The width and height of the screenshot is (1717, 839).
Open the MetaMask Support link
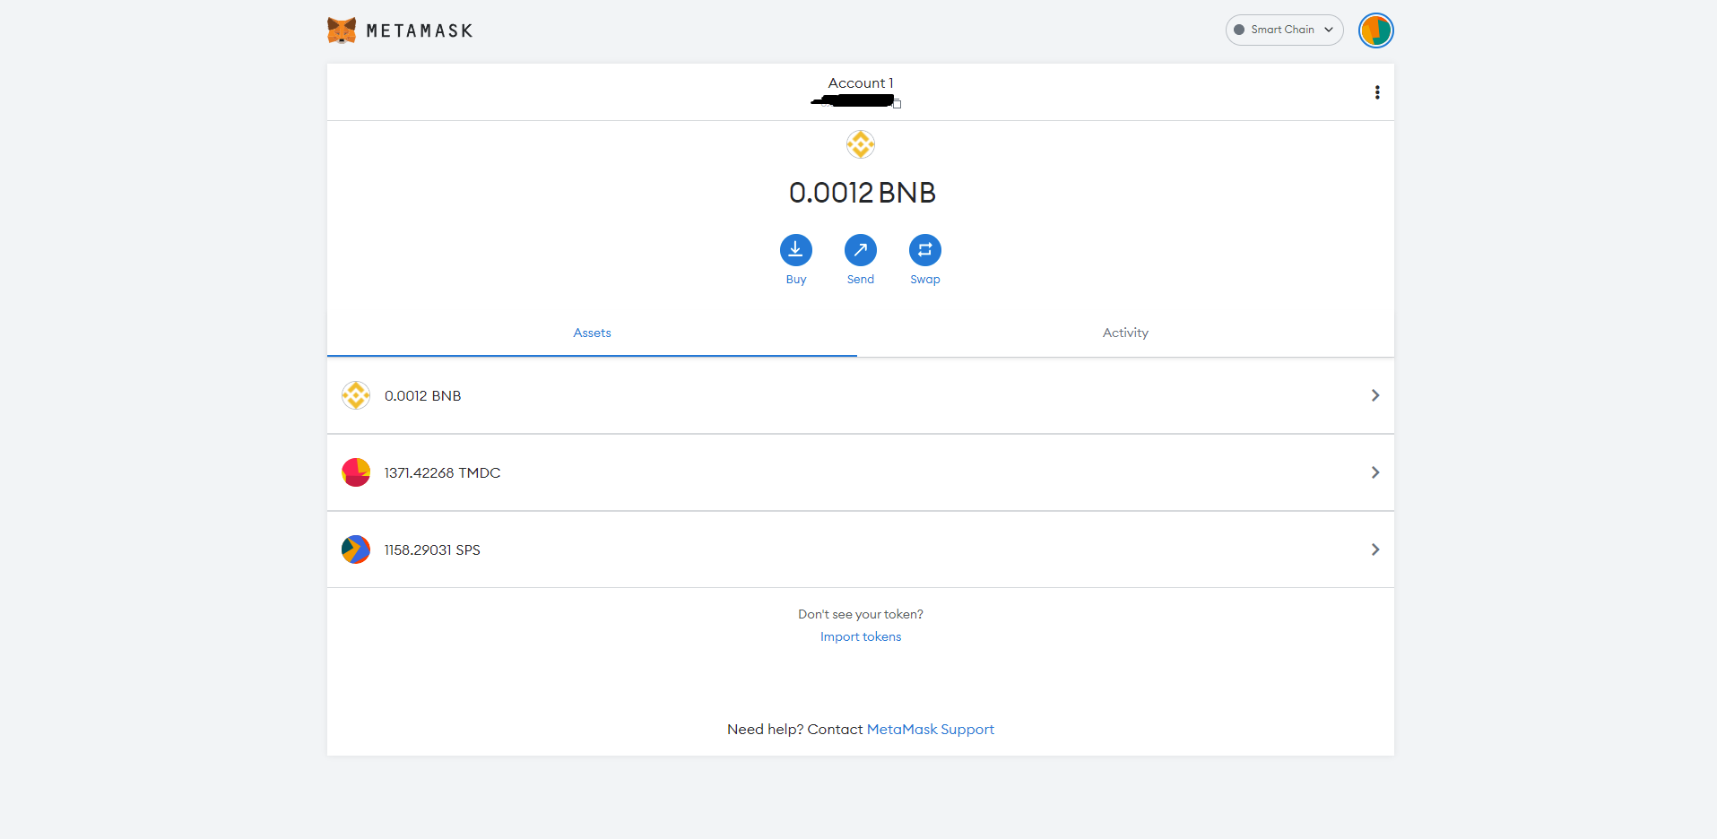931,730
